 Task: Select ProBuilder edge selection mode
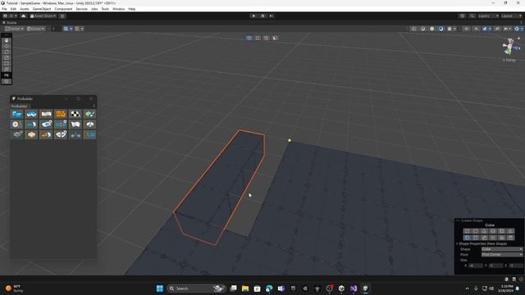click(x=266, y=39)
